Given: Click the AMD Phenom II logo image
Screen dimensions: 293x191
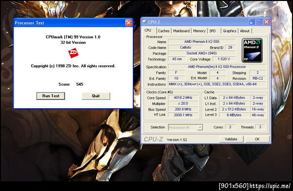Looking at the screenshot, I should coord(252,50).
